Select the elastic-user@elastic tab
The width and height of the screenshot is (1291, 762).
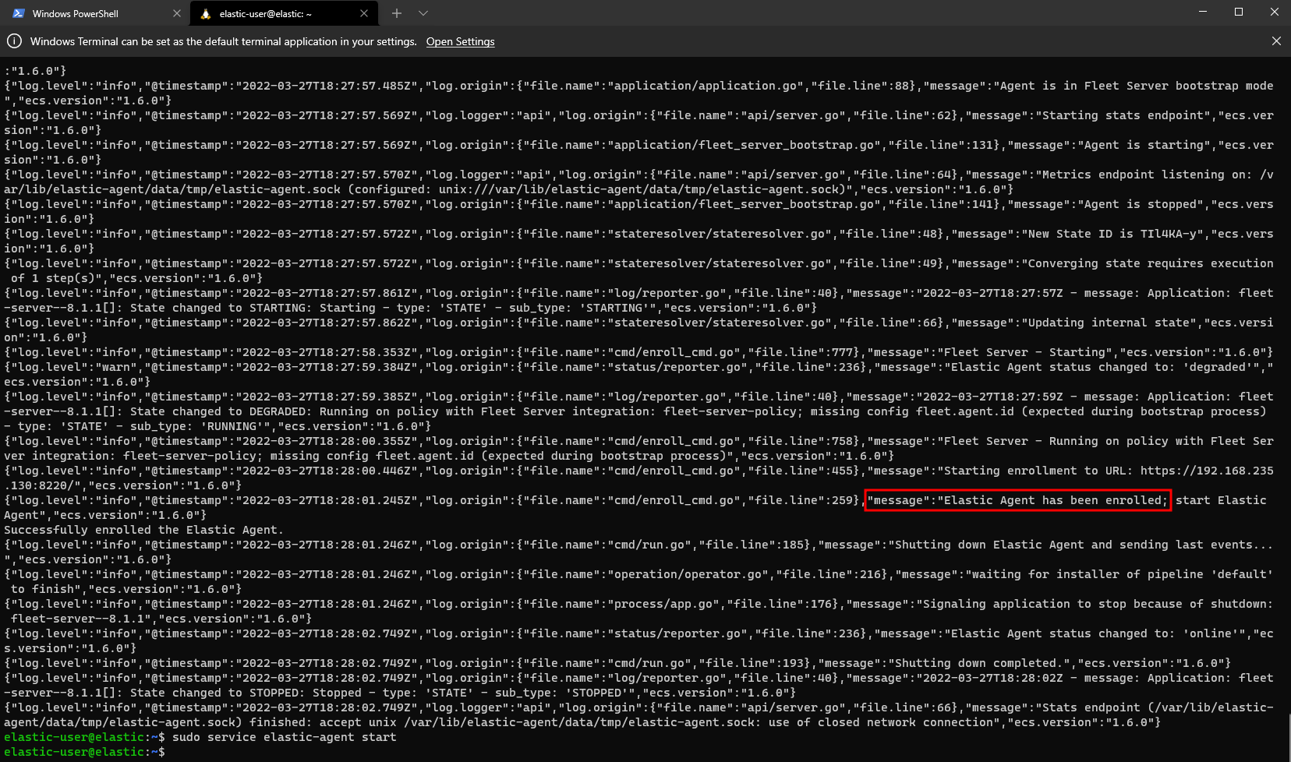pos(265,13)
